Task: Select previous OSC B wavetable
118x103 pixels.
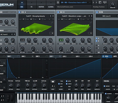Action: 89,16
